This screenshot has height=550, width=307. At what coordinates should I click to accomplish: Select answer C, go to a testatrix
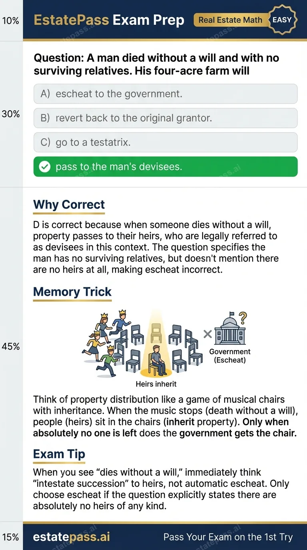click(165, 142)
